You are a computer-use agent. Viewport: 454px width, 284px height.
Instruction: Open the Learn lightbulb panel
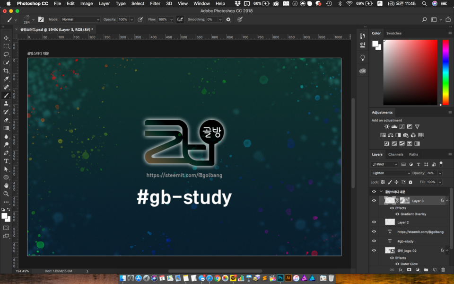point(363,58)
